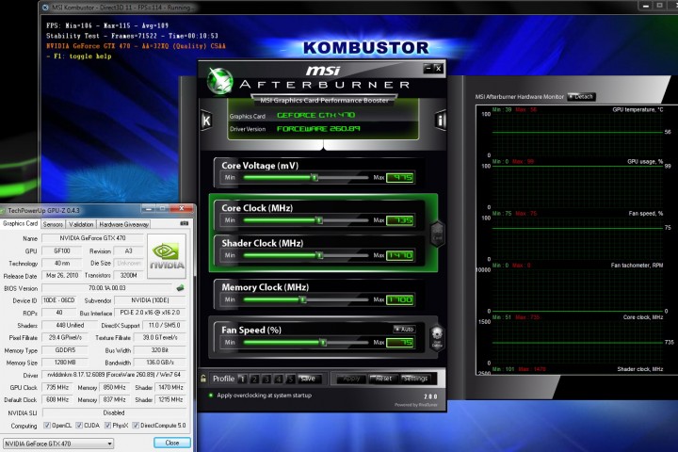Click the GeForce GTX 470 graphics card readout
The height and width of the screenshot is (452, 678).
click(315, 115)
